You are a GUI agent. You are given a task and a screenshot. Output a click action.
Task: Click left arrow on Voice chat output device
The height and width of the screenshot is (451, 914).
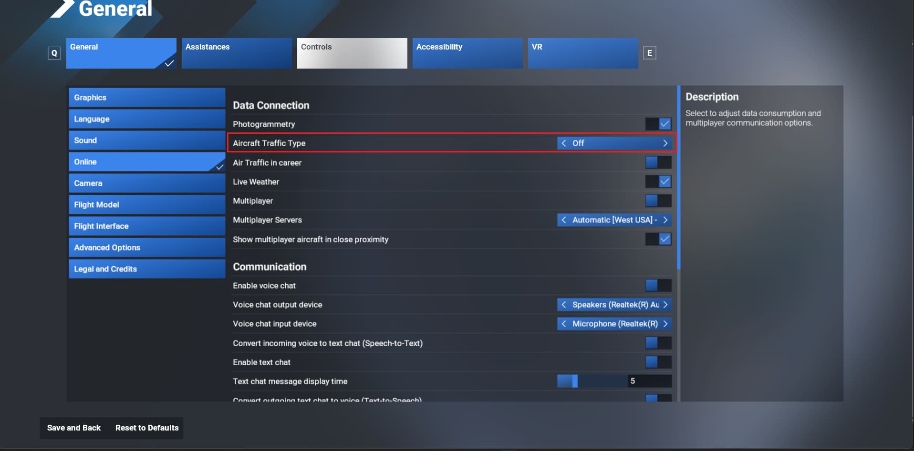pos(564,305)
